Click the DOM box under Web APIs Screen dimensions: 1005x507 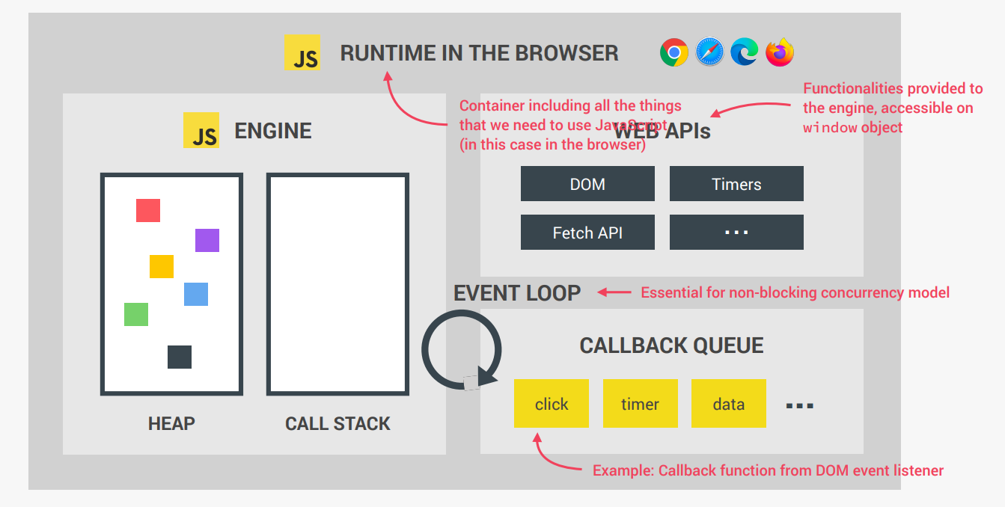pos(587,183)
